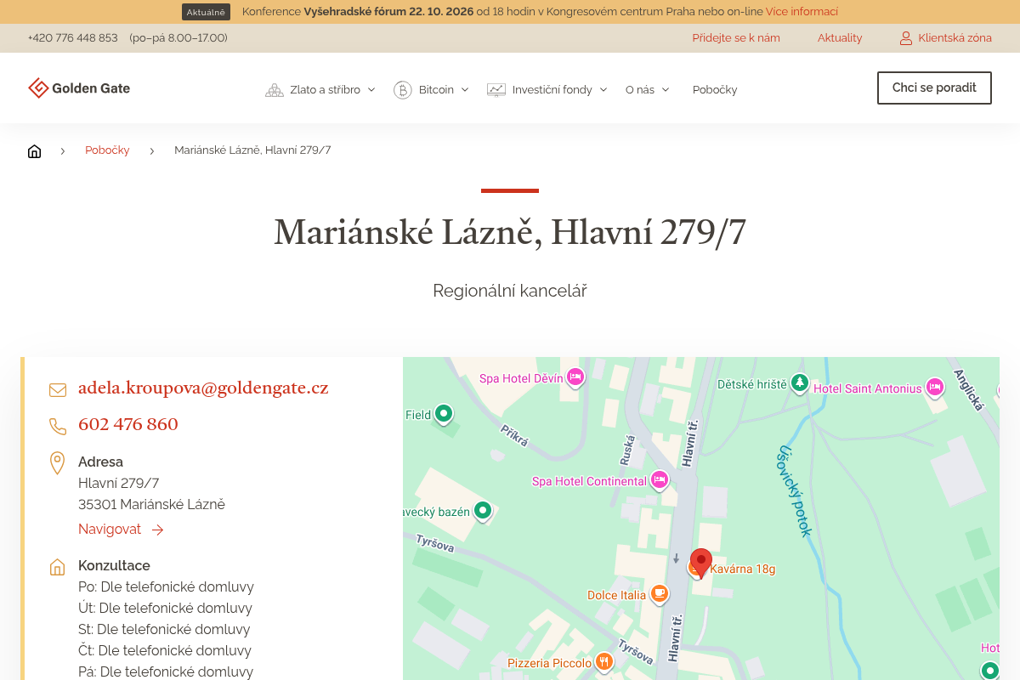Click the arrow next to Navigovat
Image resolution: width=1020 pixels, height=680 pixels.
coord(157,530)
